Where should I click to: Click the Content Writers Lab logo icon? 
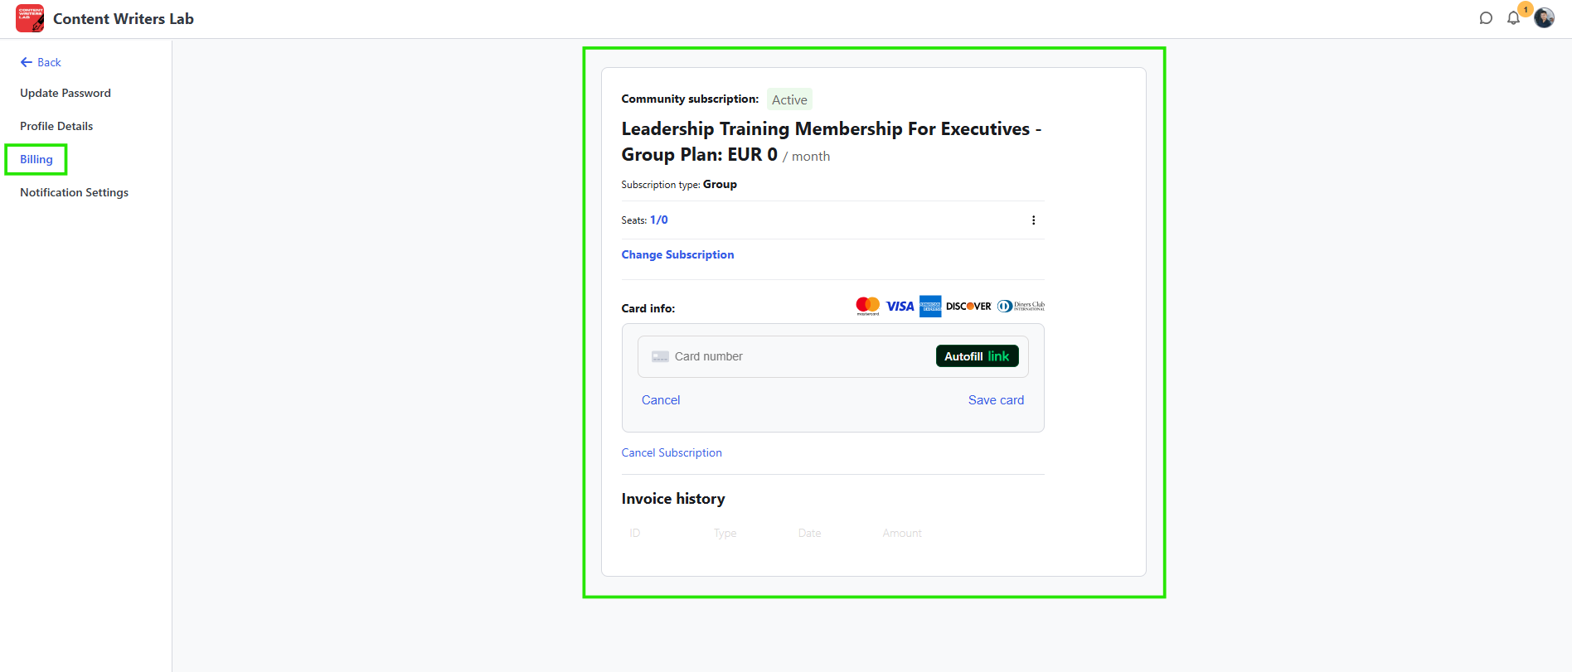(30, 18)
